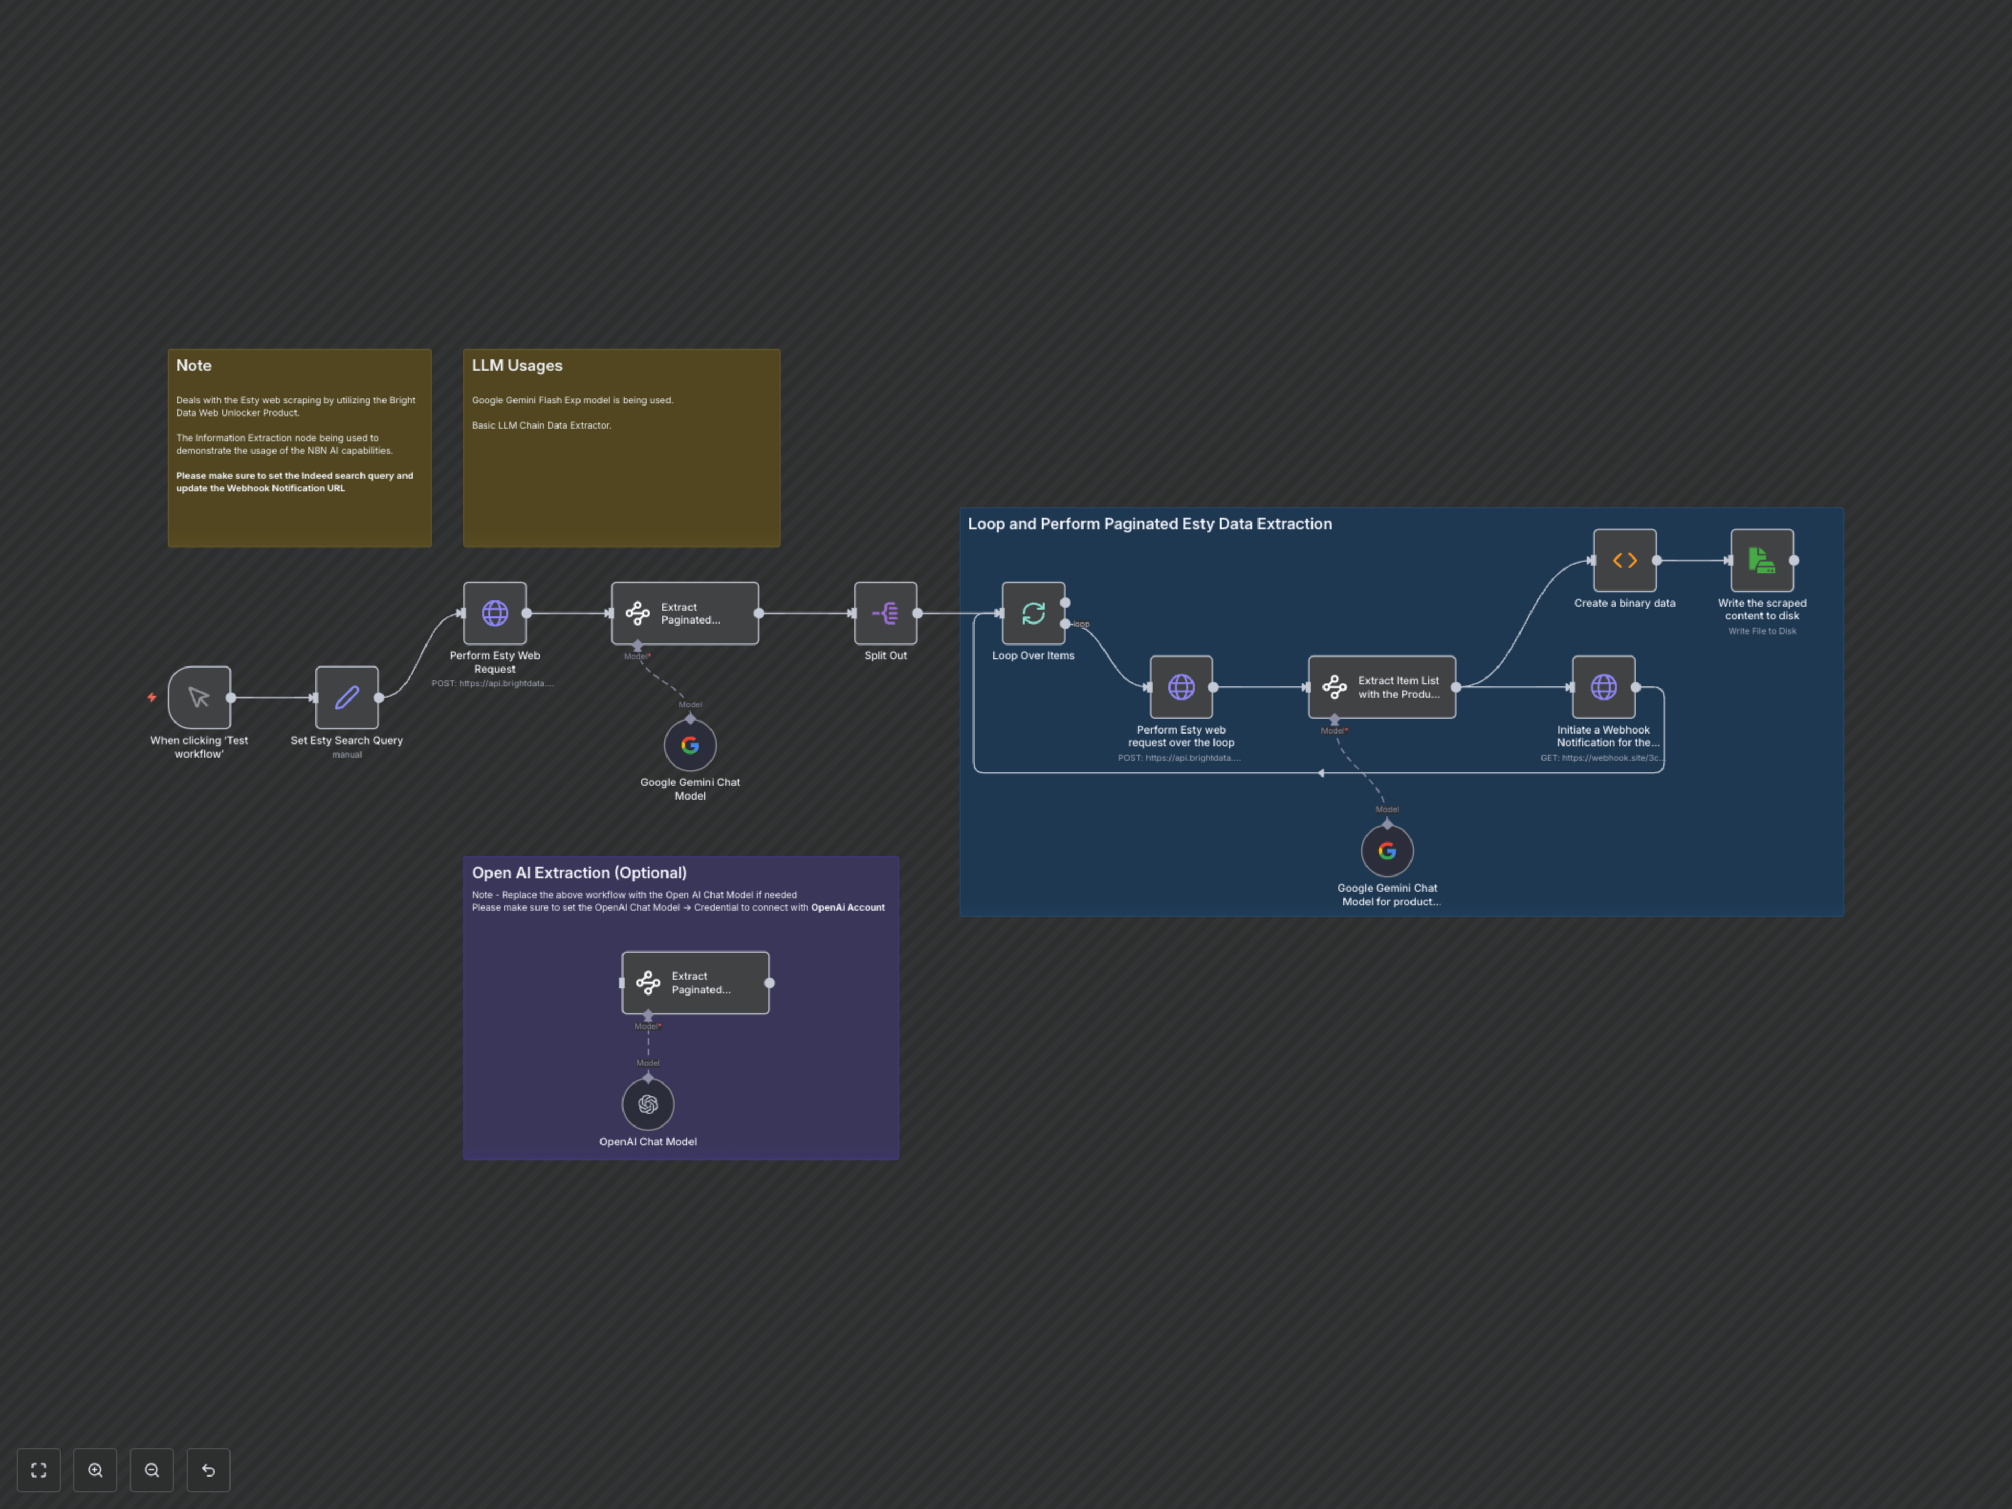Open the OpenAI Chat Model node
The image size is (2012, 1509).
pos(648,1103)
